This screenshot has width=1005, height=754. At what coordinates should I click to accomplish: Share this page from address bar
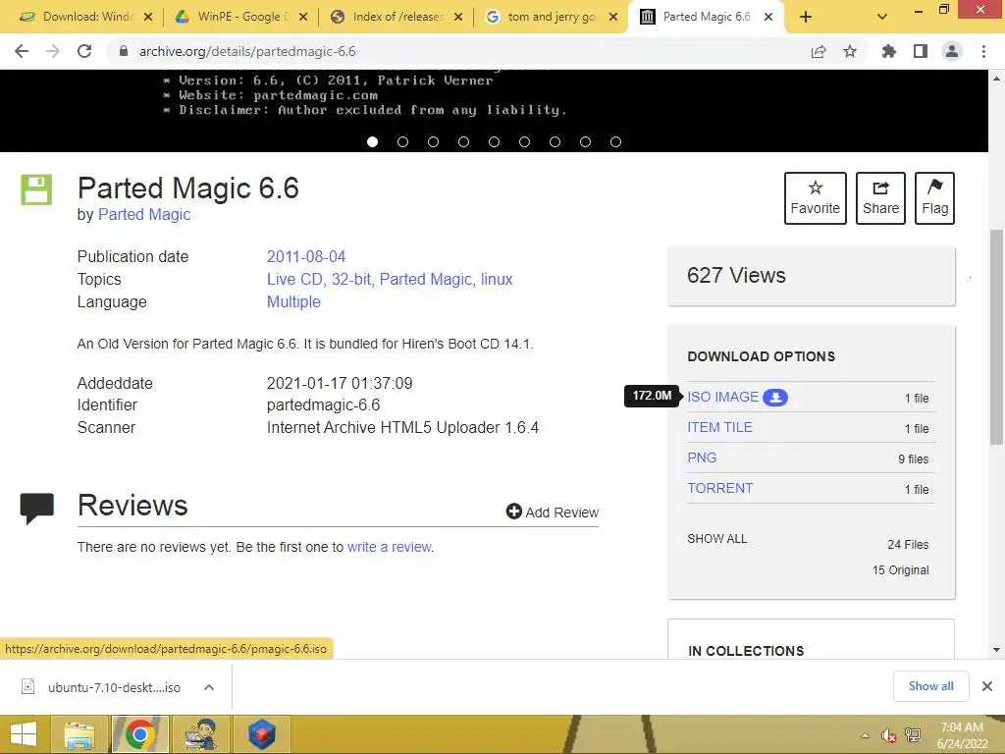pos(819,51)
